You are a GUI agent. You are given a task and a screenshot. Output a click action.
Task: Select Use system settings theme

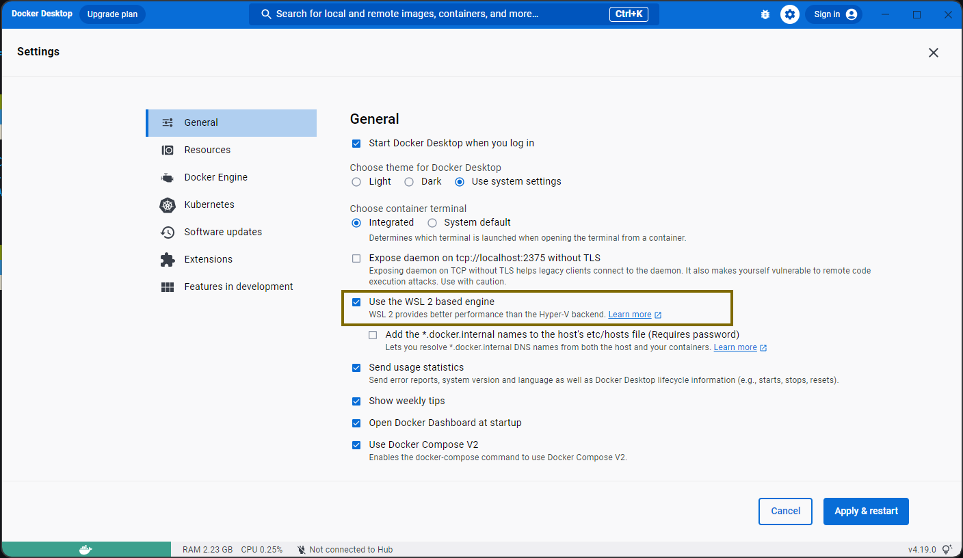460,182
